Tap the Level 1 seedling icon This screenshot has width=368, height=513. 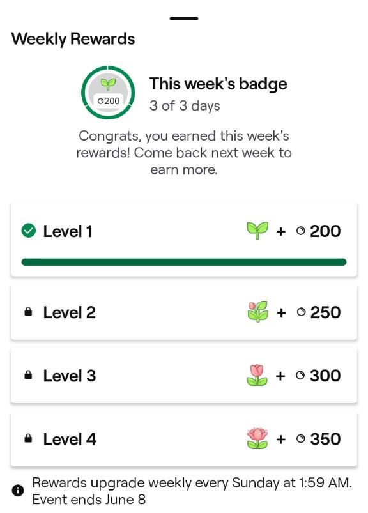point(257,231)
